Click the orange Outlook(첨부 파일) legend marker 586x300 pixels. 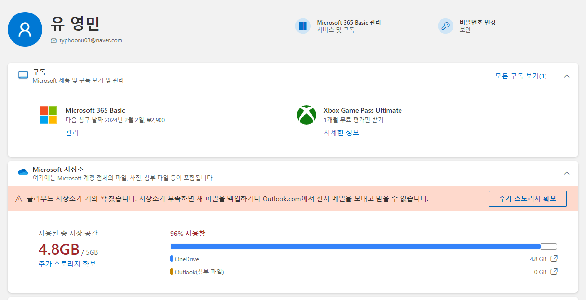(172, 272)
